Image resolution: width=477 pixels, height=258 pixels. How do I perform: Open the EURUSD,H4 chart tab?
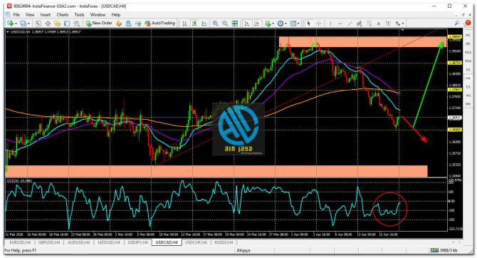[x=20, y=242]
